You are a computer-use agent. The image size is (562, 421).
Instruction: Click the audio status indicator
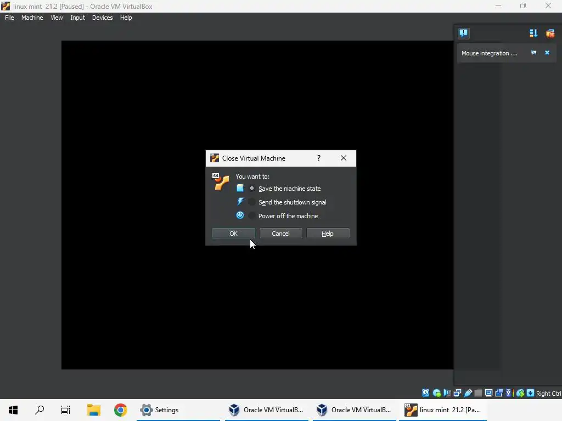[x=447, y=393]
